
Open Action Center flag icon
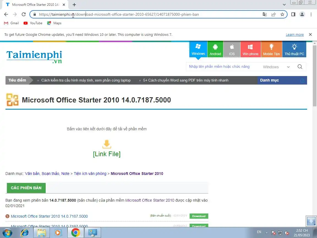(273, 233)
